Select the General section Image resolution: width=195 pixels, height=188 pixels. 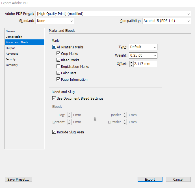coord(25,31)
